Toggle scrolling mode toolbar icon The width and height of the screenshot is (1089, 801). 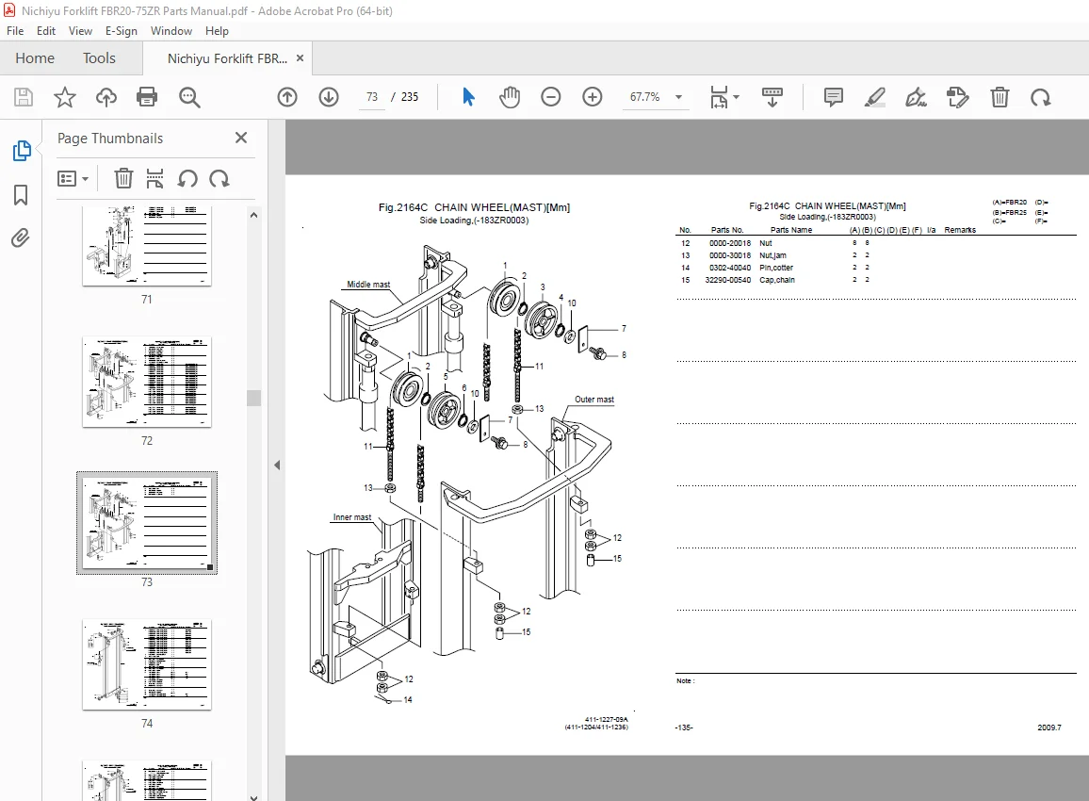coord(772,97)
